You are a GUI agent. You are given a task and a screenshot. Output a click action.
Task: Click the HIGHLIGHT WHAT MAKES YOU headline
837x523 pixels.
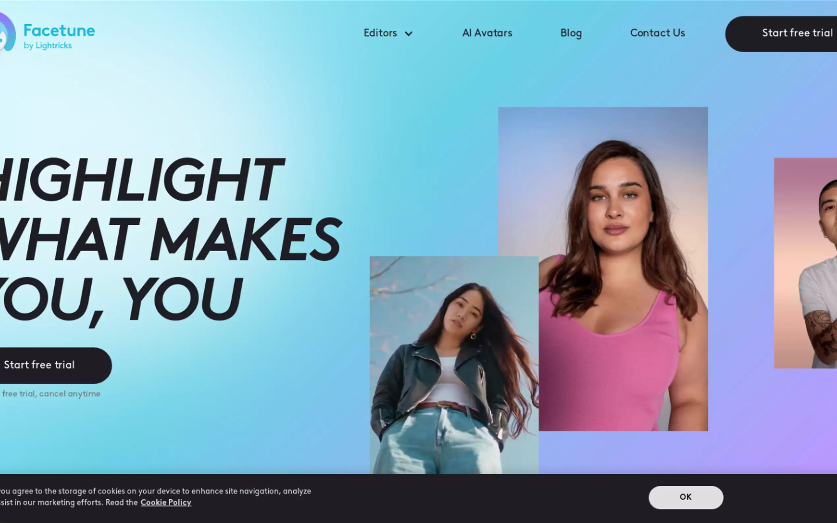(x=171, y=240)
